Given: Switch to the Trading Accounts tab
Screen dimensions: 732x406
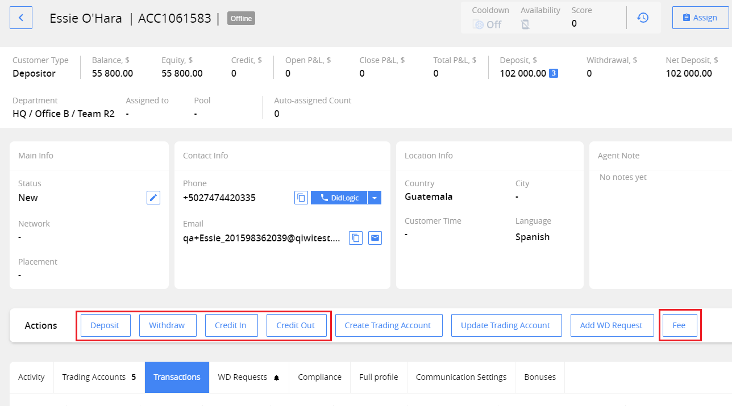Looking at the screenshot, I should click(94, 376).
